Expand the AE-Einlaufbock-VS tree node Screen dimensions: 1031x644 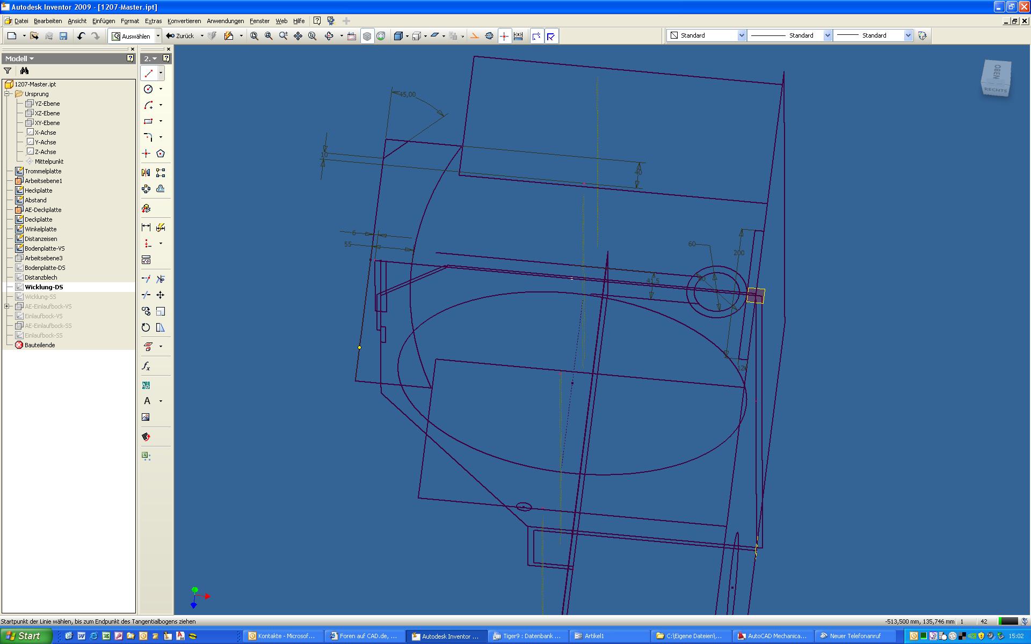pos(7,306)
